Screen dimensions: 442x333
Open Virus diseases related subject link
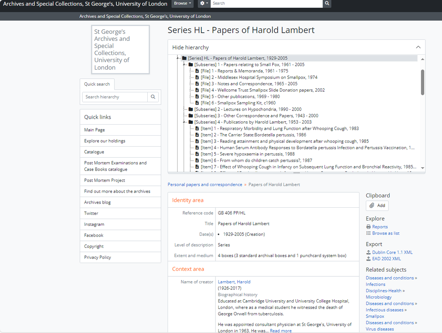[380, 329]
